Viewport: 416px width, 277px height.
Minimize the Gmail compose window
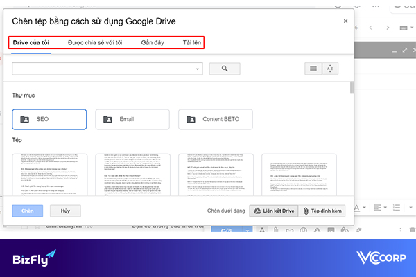(395, 51)
